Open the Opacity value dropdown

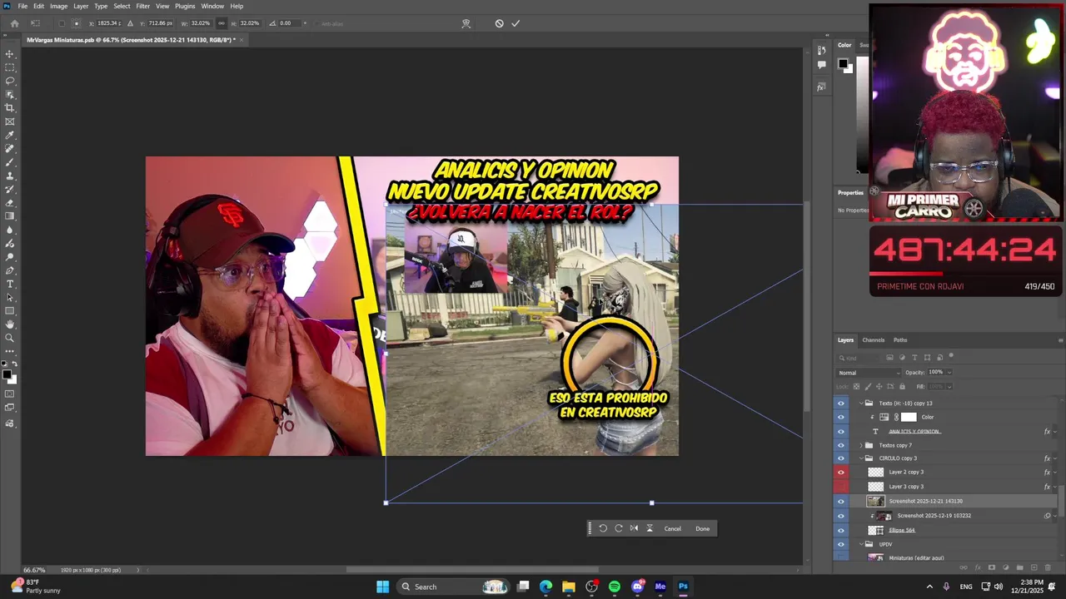(x=949, y=372)
